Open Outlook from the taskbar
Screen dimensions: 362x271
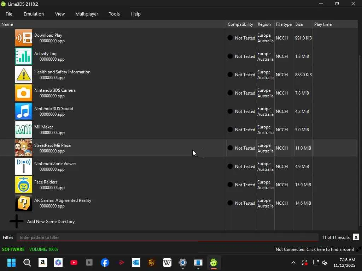[x=136, y=263]
